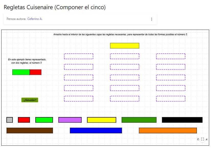Click the yellow rod placed above the boxes

pyautogui.click(x=124, y=46)
